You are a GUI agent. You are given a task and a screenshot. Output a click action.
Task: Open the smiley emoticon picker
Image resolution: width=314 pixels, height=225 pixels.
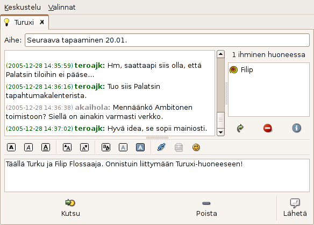pos(196,147)
